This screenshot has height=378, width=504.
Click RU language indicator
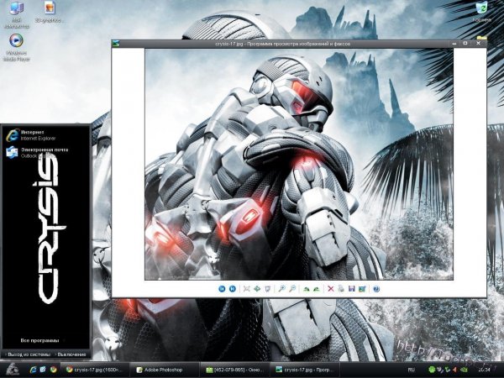[x=411, y=370]
